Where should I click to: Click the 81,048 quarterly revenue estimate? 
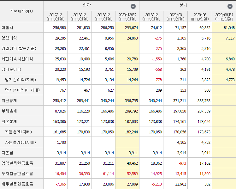[229, 28]
